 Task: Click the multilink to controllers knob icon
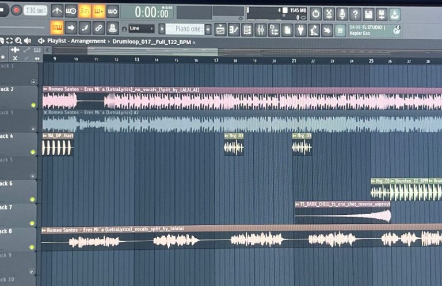click(x=112, y=28)
